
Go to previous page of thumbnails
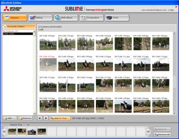40,118
